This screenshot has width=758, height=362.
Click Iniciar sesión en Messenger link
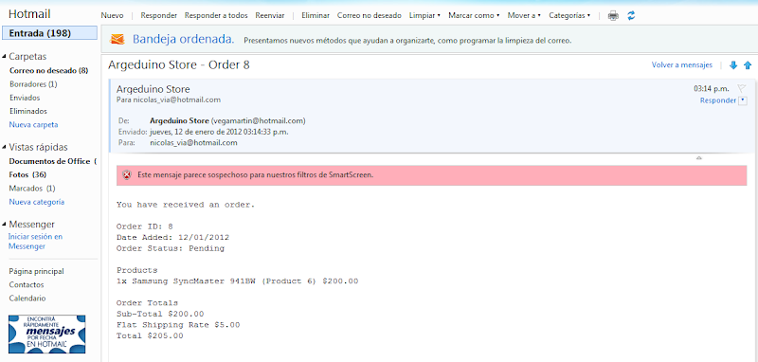(35, 242)
